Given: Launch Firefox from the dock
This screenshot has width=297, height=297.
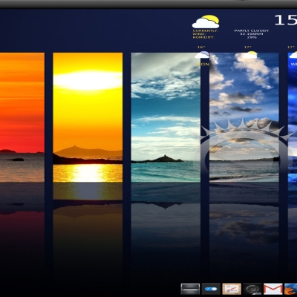Looking at the screenshot, I should click(x=291, y=289).
